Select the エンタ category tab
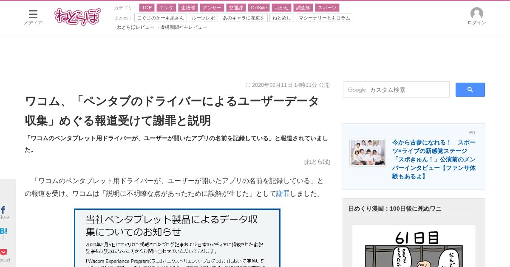This screenshot has width=510, height=267. point(166,8)
